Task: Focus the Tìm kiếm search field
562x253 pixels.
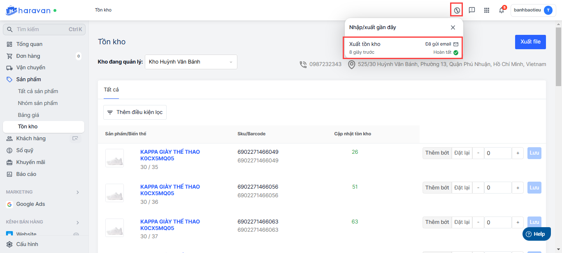Action: [44, 30]
